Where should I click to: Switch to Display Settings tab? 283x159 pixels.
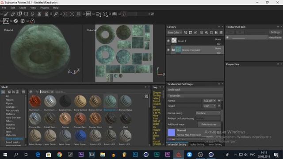[x=198, y=144]
